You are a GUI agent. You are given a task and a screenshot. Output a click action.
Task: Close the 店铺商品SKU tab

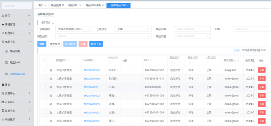coord(128,5)
